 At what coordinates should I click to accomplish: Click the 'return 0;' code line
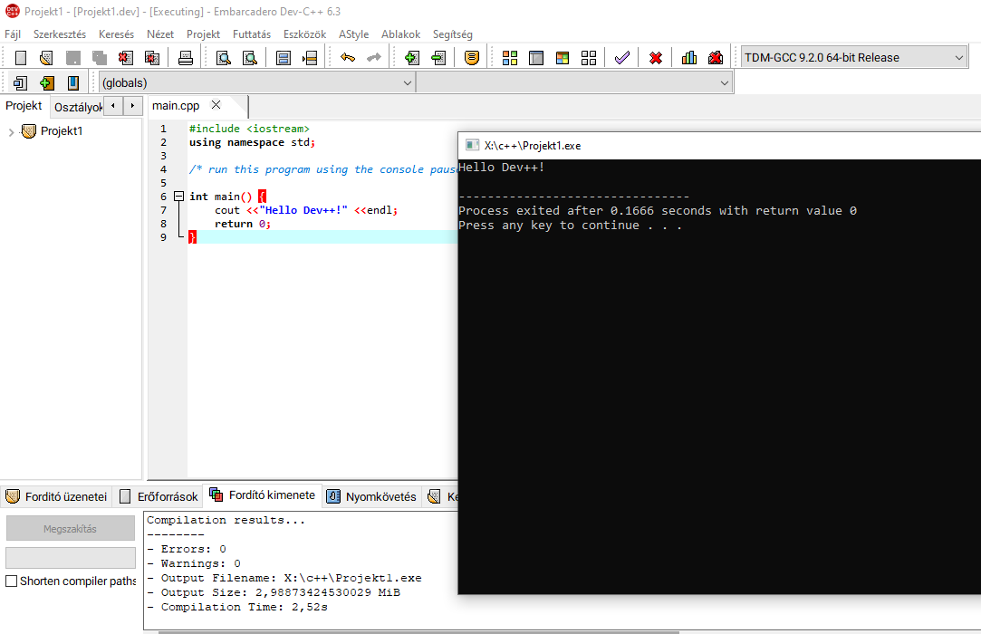[x=243, y=224]
